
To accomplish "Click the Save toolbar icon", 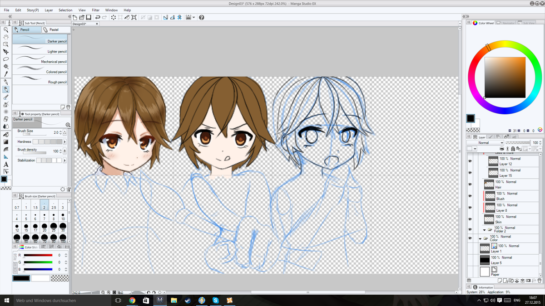I will tap(89, 17).
